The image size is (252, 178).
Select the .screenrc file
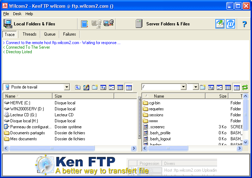[x=154, y=127]
